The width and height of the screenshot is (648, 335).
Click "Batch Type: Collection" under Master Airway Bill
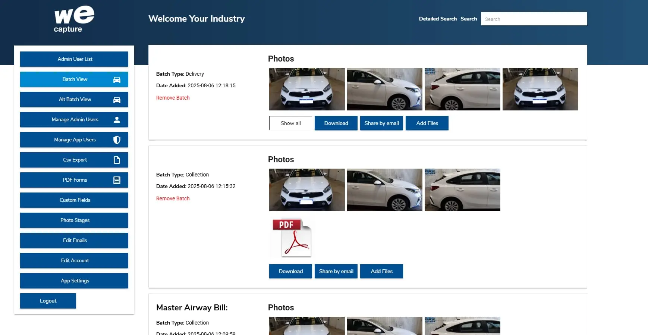tap(182, 323)
